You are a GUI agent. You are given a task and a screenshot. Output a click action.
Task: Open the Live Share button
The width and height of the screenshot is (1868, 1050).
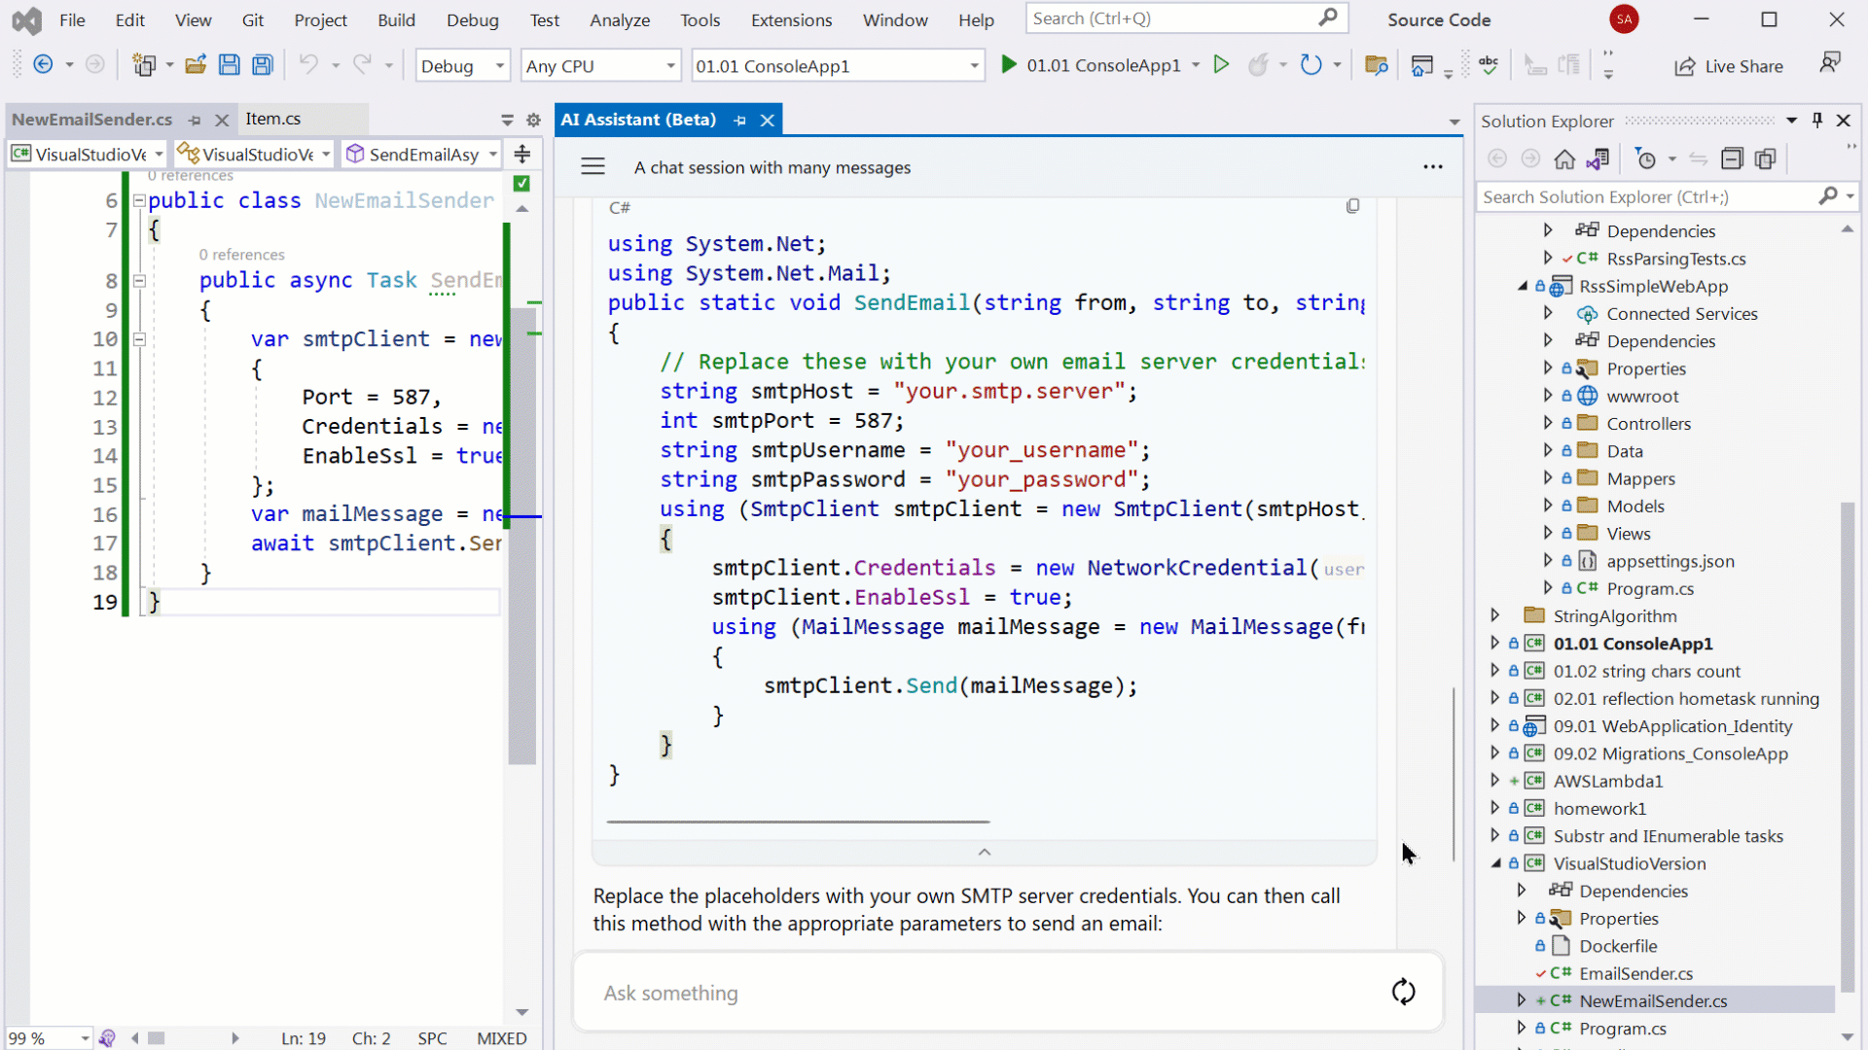coord(1729,66)
